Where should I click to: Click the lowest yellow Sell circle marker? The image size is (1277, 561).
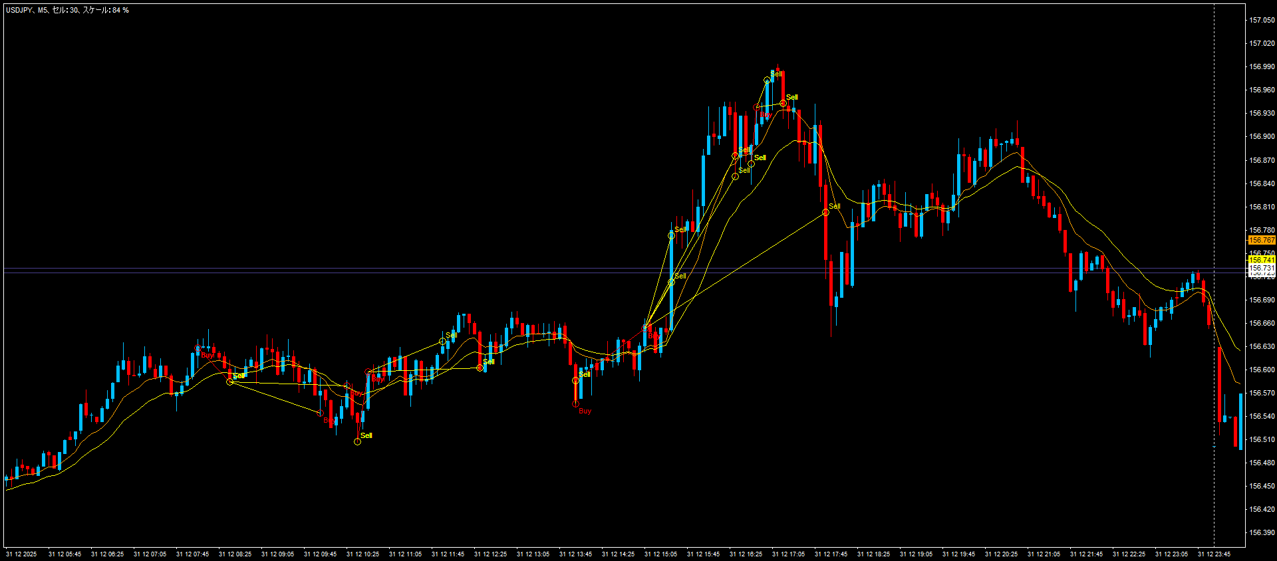(x=357, y=441)
